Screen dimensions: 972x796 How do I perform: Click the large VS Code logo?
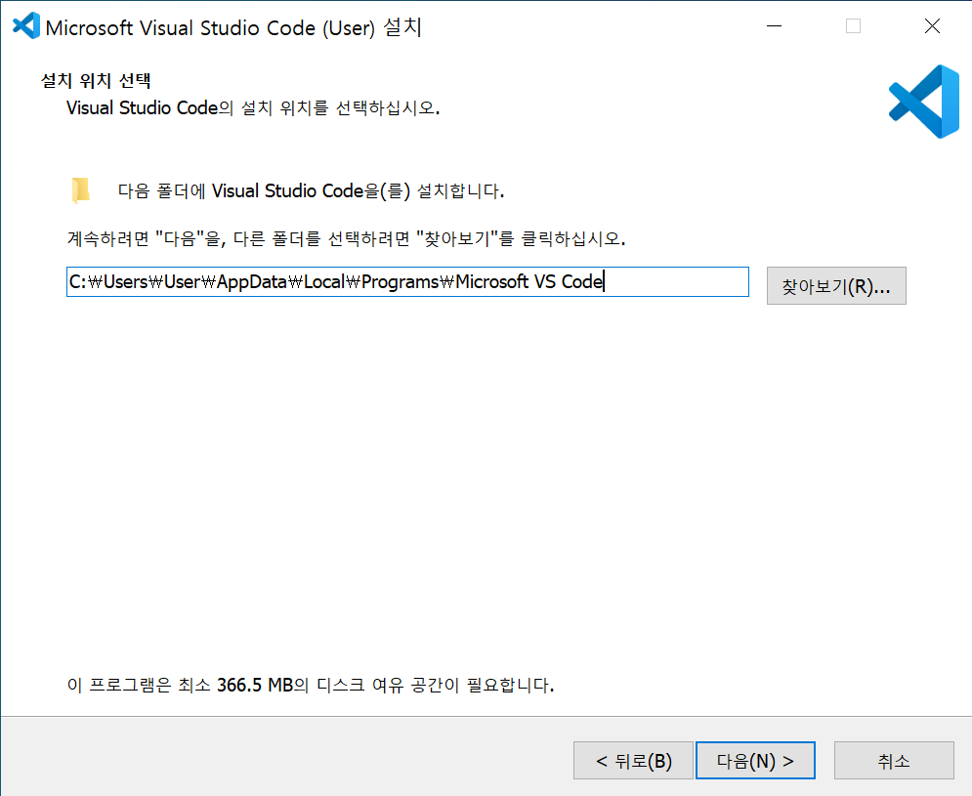[x=924, y=102]
